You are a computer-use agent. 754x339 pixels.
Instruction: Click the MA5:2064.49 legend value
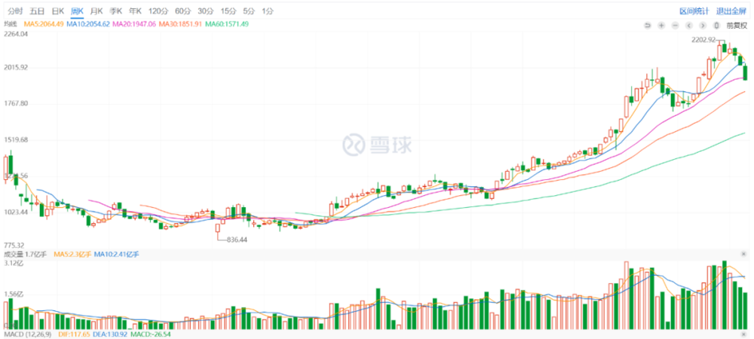tap(43, 23)
